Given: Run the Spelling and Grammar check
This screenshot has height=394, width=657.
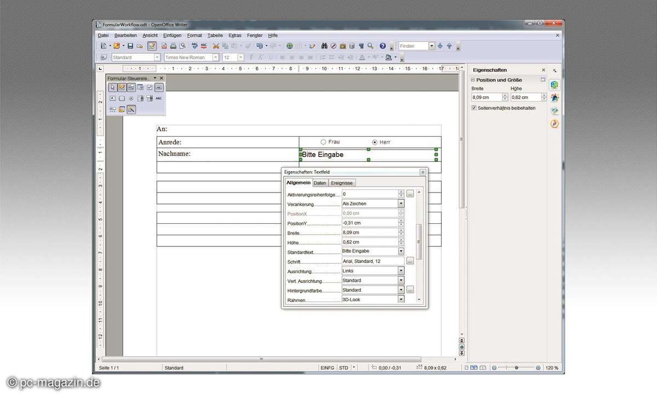Looking at the screenshot, I should click(194, 46).
